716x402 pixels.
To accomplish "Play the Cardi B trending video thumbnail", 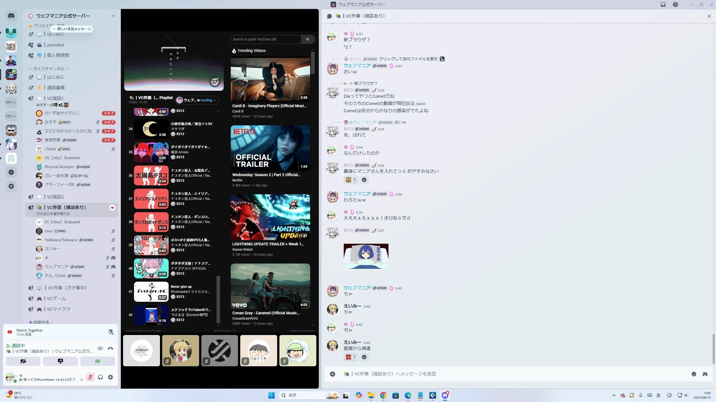I will click(270, 79).
